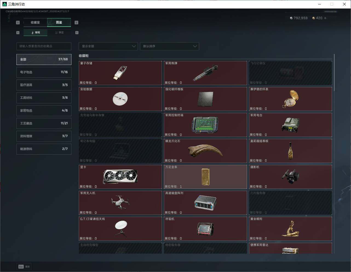Filter by 电子物品 category
Screen dimensions: 351x272
point(44,72)
